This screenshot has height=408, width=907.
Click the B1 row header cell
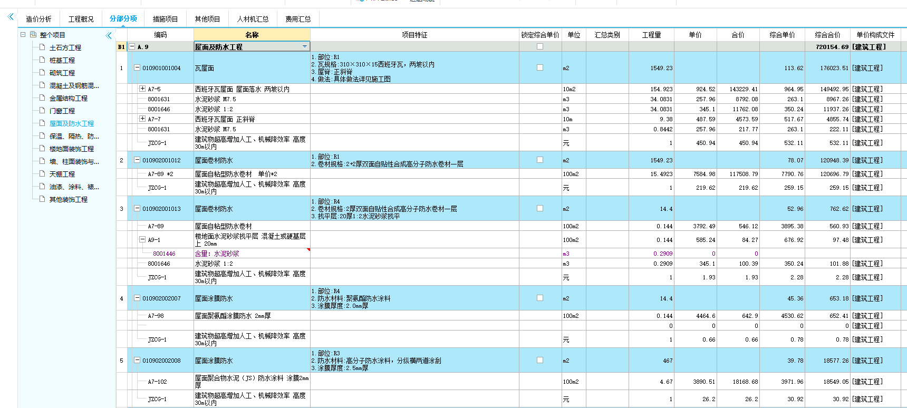tap(121, 47)
